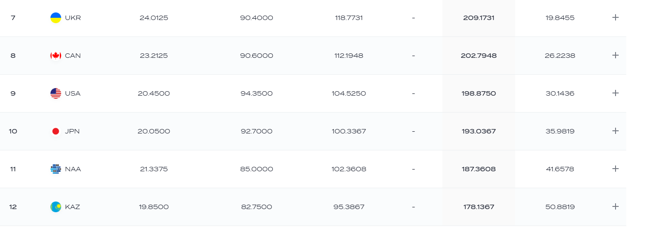This screenshot has height=230, width=645.
Task: Expand the NAA row details
Action: pyautogui.click(x=616, y=169)
